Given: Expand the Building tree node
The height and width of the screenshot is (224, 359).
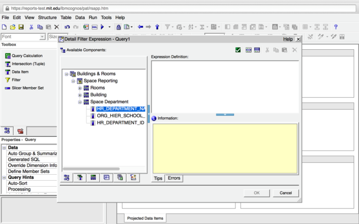Looking at the screenshot, I should point(80,95).
